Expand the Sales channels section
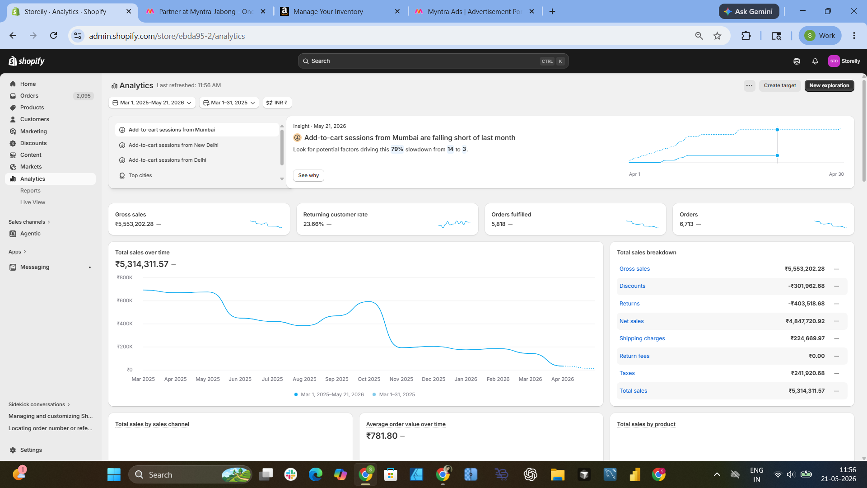Screen dimensions: 867x488 pos(29,222)
